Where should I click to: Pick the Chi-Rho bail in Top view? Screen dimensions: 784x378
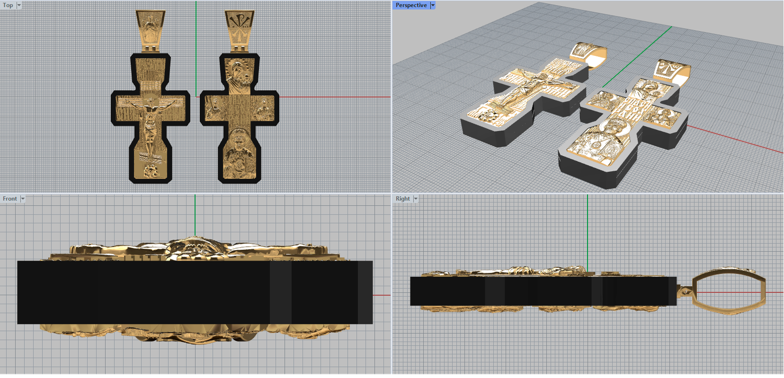[240, 28]
